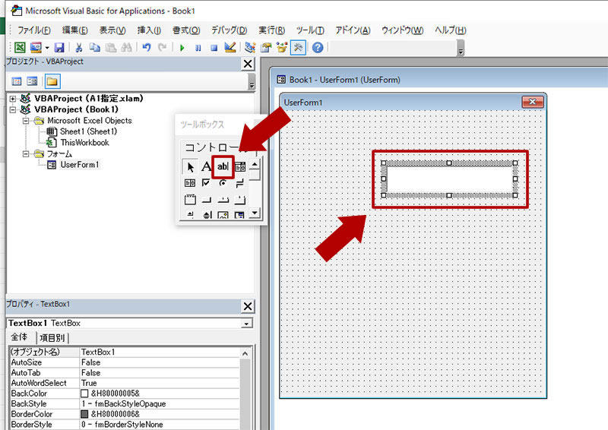Click the Redo arrow icon

coord(162,48)
